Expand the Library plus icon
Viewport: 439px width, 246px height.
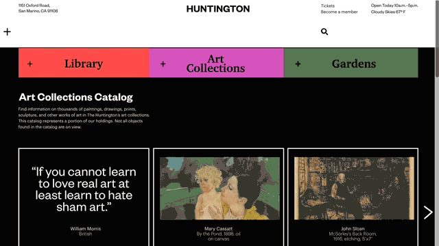(x=30, y=64)
